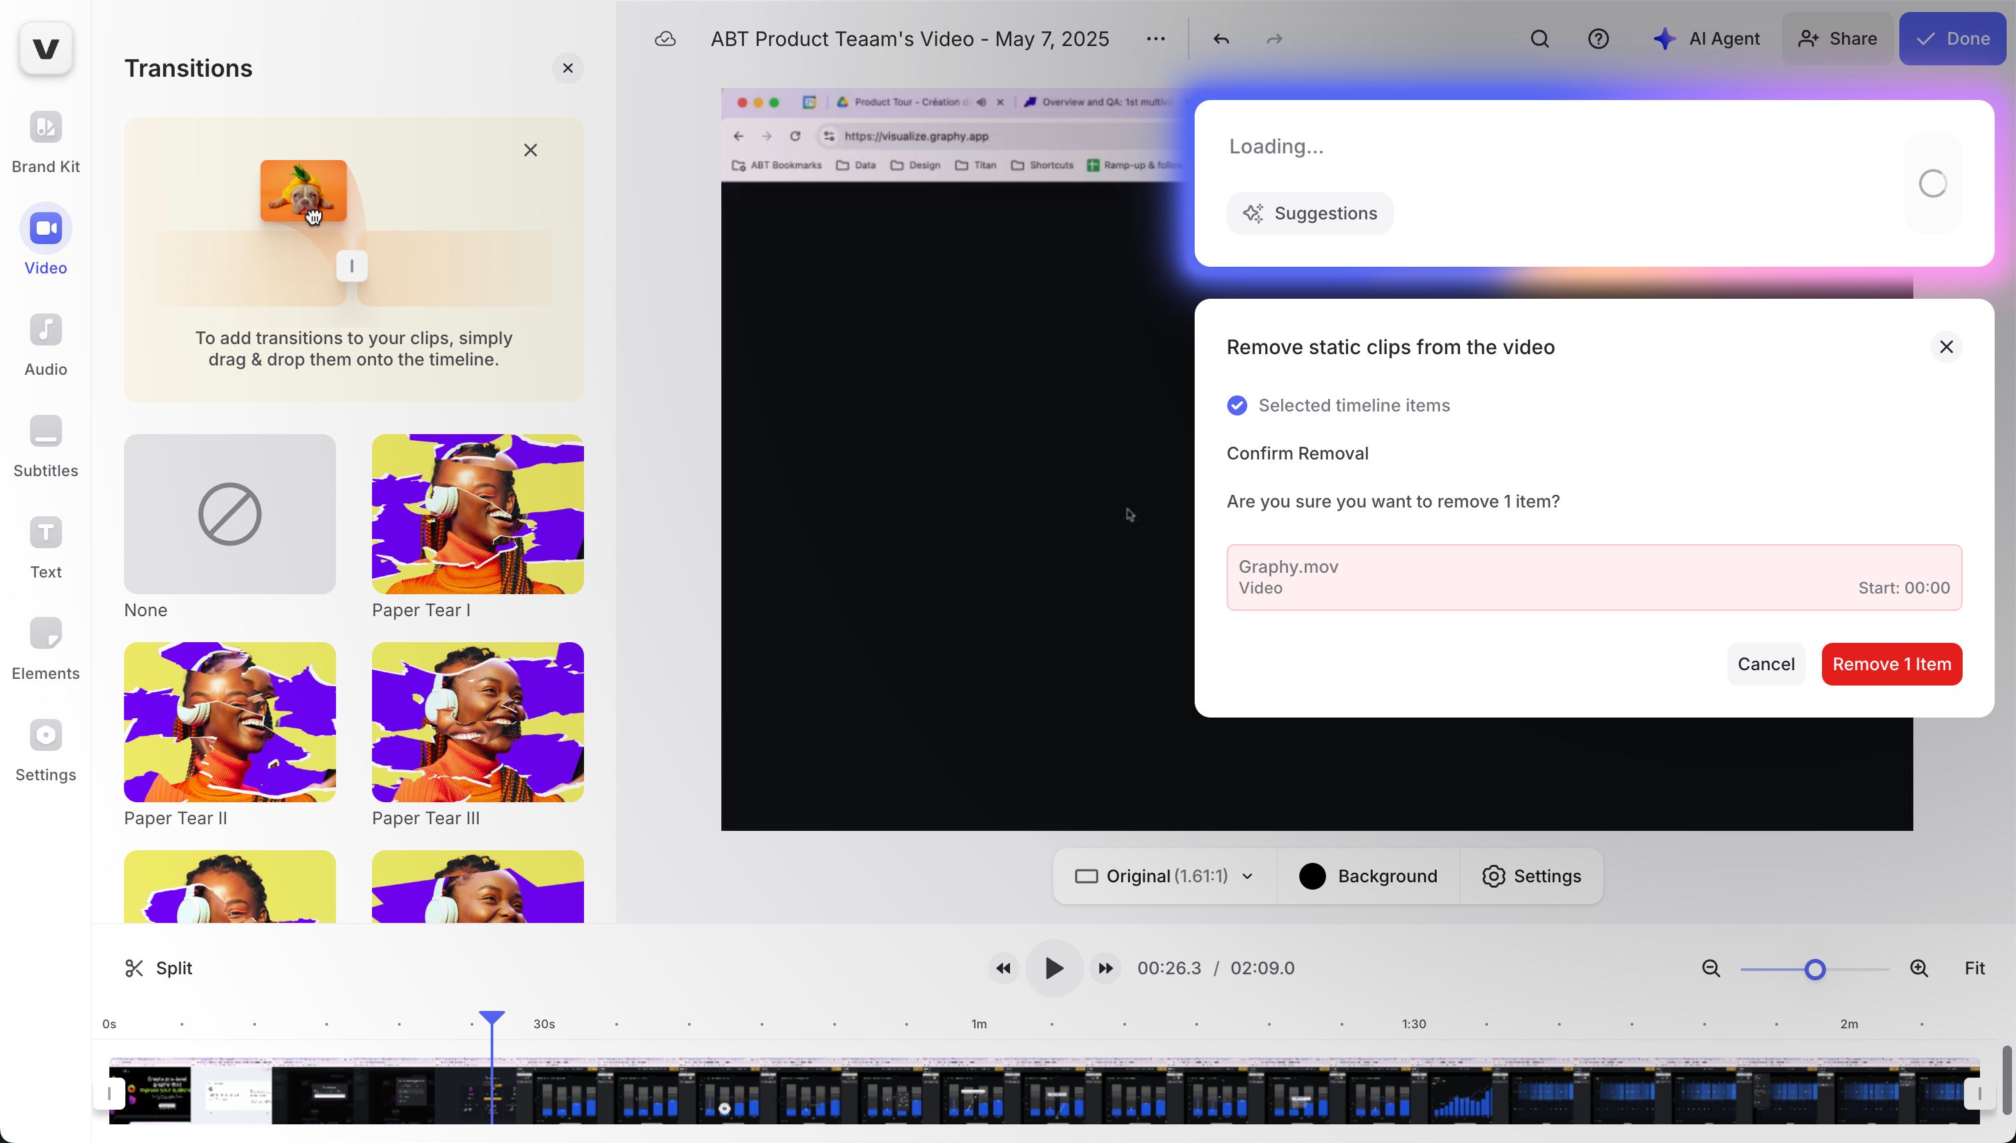Close the Remove static clips dialog
This screenshot has width=2016, height=1143.
coord(1946,347)
